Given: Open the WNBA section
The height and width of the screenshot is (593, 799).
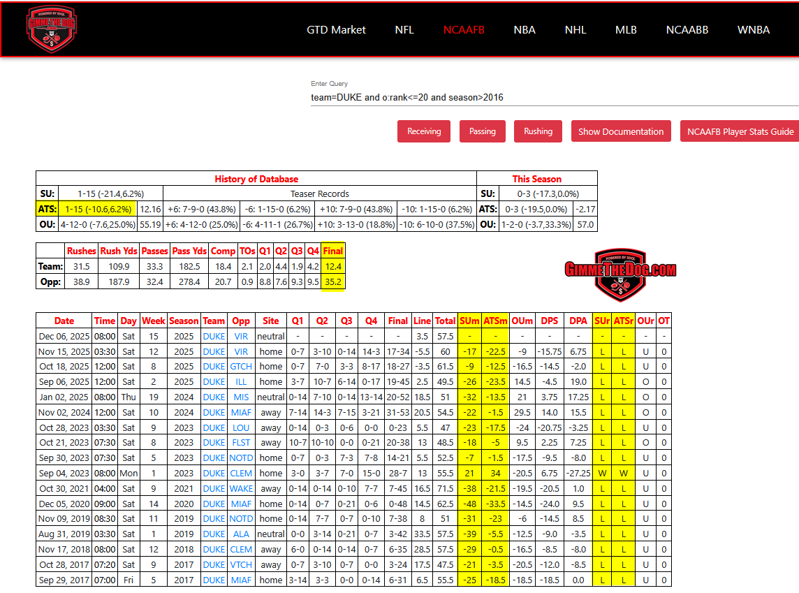Looking at the screenshot, I should coord(753,30).
